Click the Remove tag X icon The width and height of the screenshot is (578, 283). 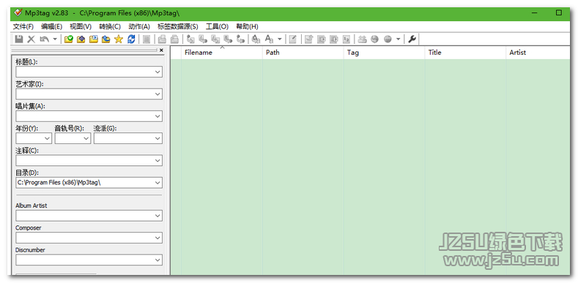point(32,39)
